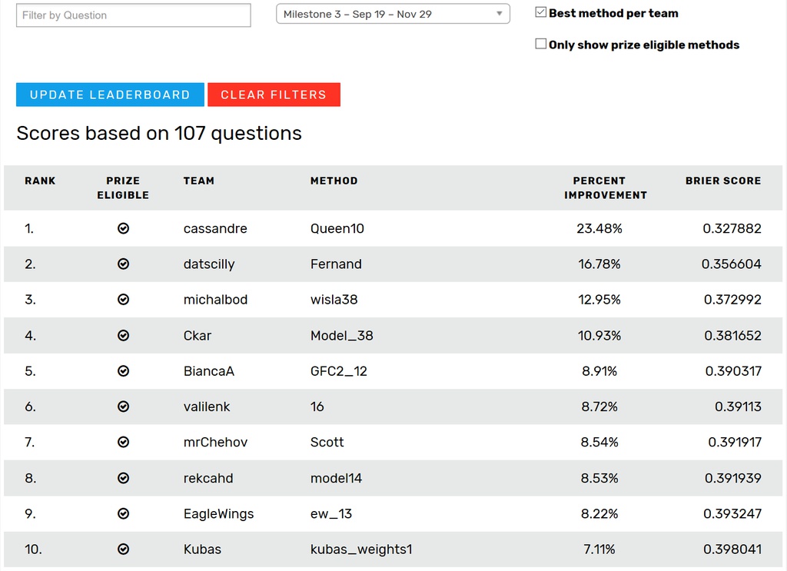
Task: Click prize eligible check icon for cassandre
Action: (123, 228)
